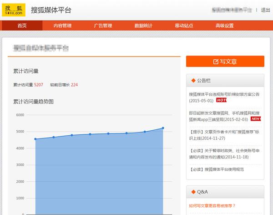The height and width of the screenshot is (215, 273).
Task: Open the 内容管理 menu
Action: click(62, 26)
